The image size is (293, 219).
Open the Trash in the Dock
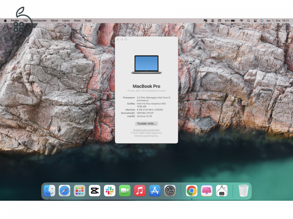click(x=244, y=191)
